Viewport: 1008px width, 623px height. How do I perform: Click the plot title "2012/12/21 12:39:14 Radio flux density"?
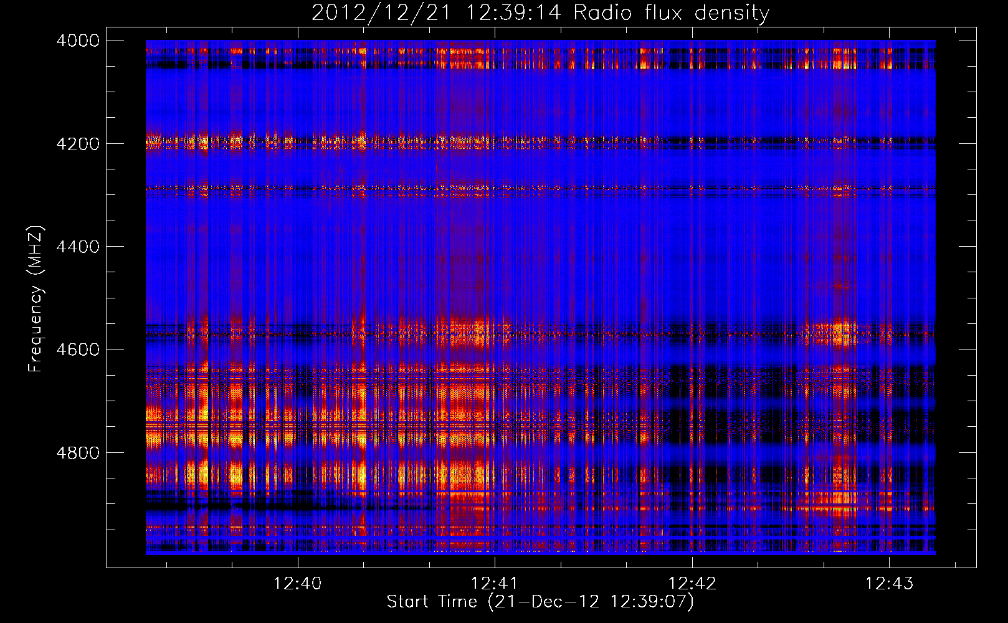pyautogui.click(x=540, y=13)
